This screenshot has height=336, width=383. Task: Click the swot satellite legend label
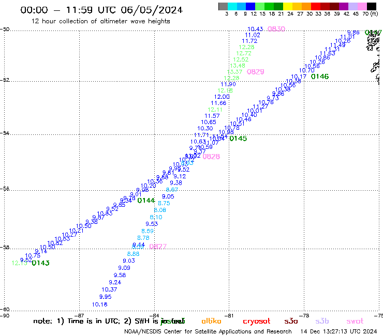click(355, 321)
